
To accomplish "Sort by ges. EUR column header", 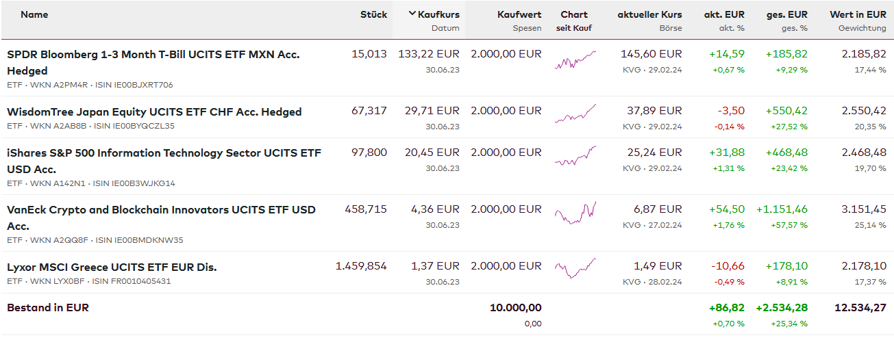I will 787,14.
